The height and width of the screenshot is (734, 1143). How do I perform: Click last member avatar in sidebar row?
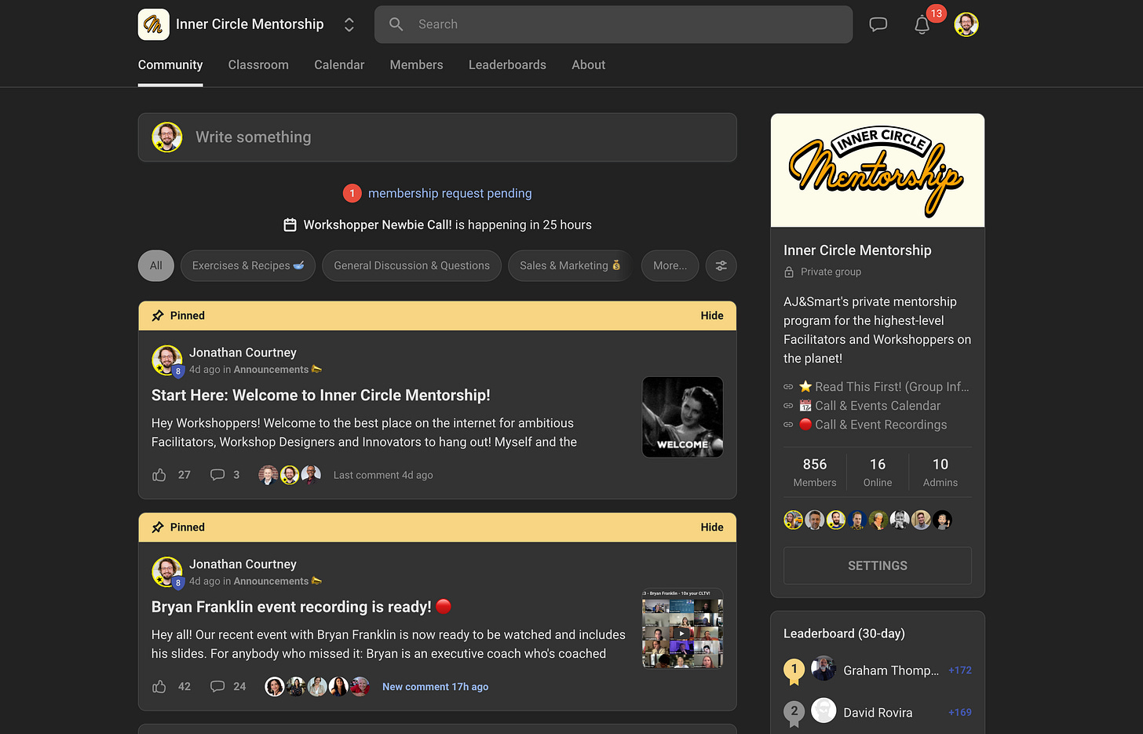coord(943,520)
